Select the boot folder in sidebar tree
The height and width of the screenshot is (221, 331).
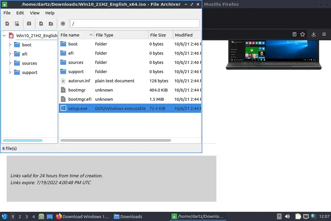tap(23, 45)
